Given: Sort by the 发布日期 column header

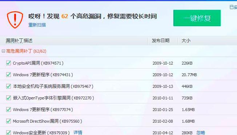Looking at the screenshot, I should click(161, 41).
